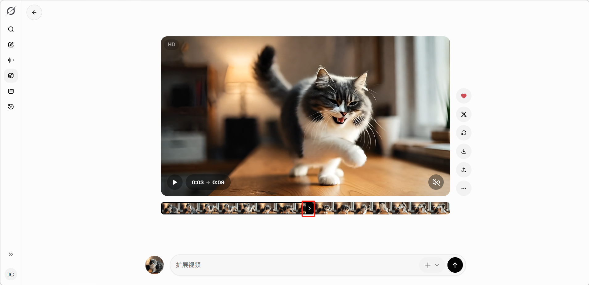Open the Imagine section in sidebar
Viewport: 589px width, 285px height.
pyautogui.click(x=11, y=76)
